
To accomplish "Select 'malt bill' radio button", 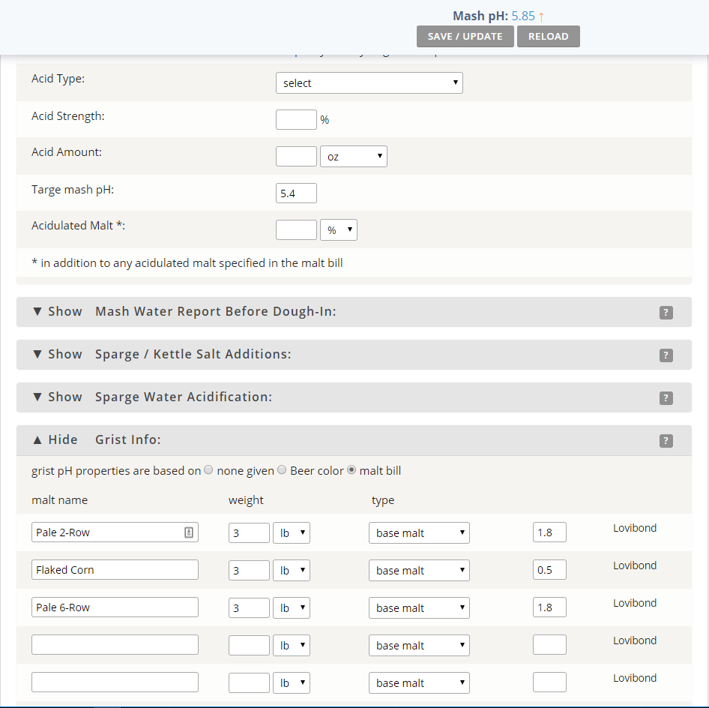I will 352,470.
